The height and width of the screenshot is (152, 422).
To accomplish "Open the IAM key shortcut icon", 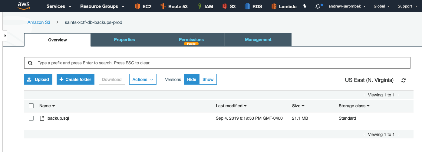I will click(x=200, y=6).
